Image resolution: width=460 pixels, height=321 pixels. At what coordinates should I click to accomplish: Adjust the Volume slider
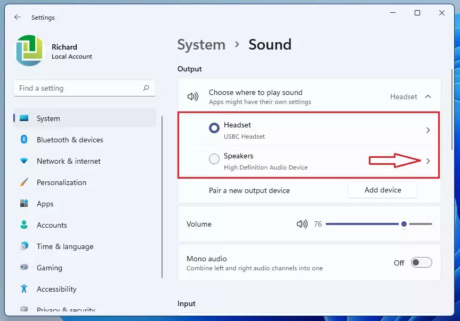click(x=403, y=224)
